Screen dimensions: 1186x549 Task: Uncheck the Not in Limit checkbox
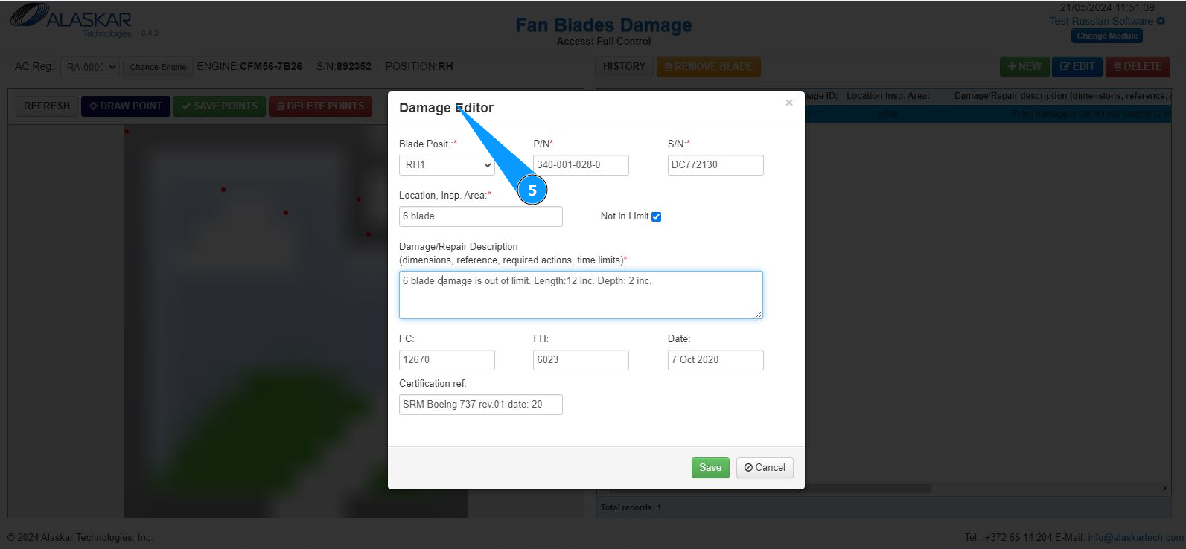pyautogui.click(x=656, y=216)
